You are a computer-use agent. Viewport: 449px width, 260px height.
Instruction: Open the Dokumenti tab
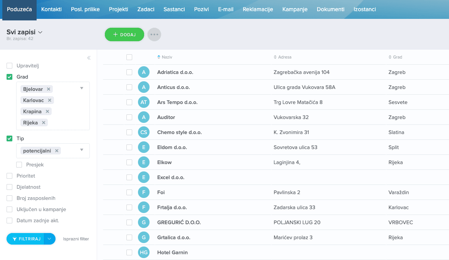coord(330,10)
